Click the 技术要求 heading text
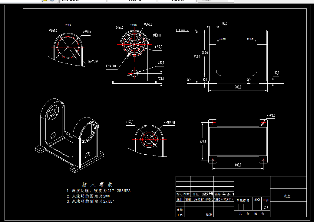 [97, 185]
